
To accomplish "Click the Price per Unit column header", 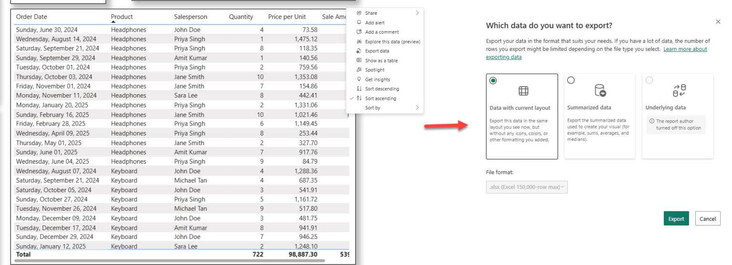I will pos(287,17).
